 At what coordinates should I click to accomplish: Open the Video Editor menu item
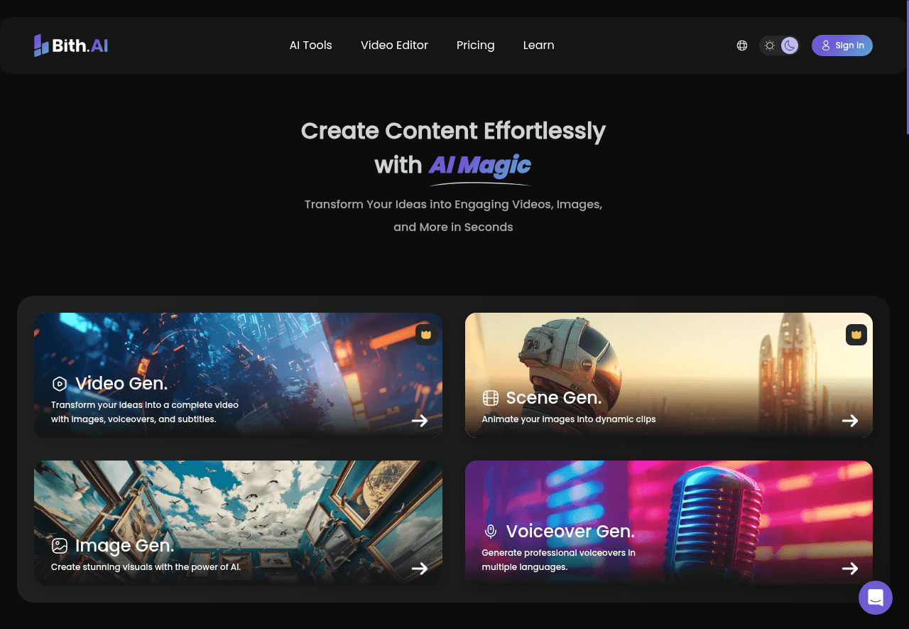coord(394,45)
